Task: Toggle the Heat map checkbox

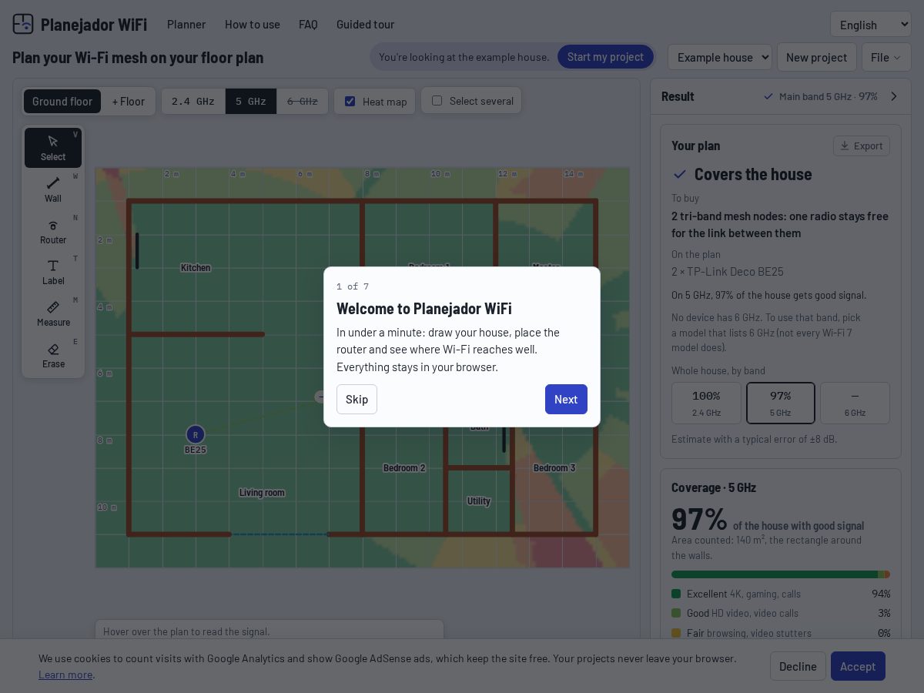Action: tap(350, 102)
